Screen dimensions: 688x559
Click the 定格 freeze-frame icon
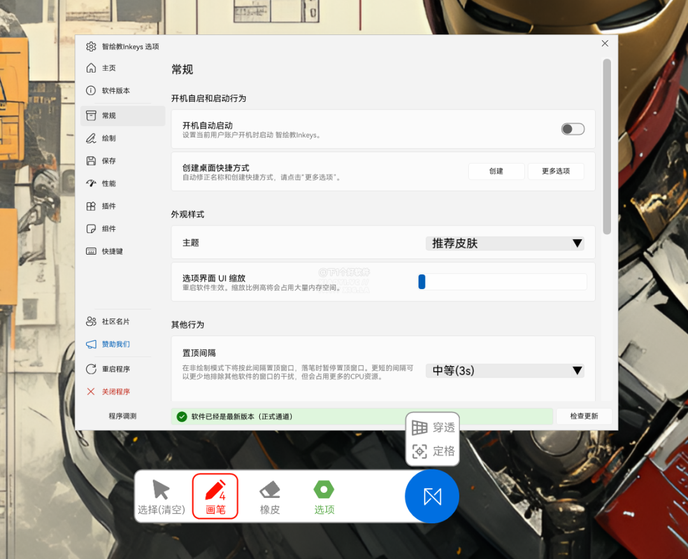(x=419, y=451)
